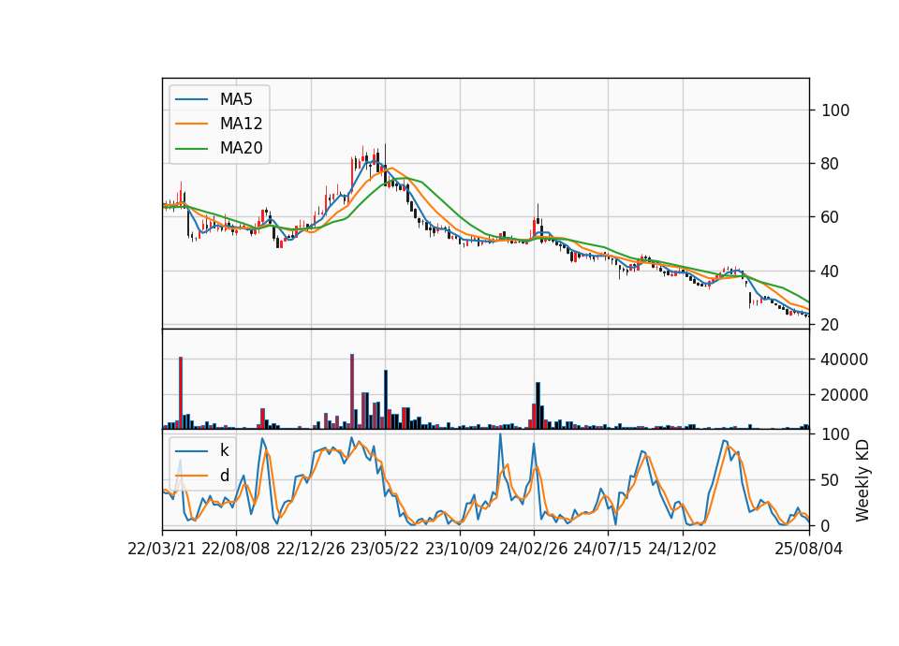The image size is (899, 646).
Task: Select the 23/10/09 date tick label
Action: [459, 549]
